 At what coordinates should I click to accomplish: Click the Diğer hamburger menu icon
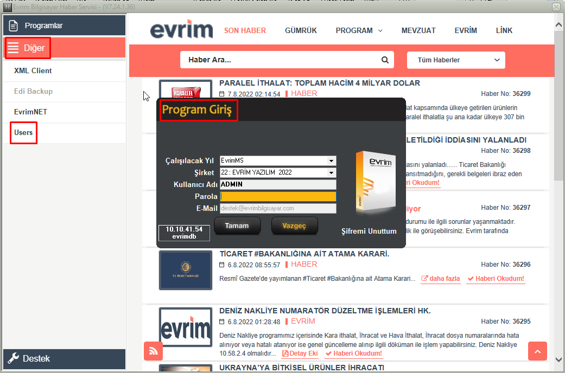[13, 48]
